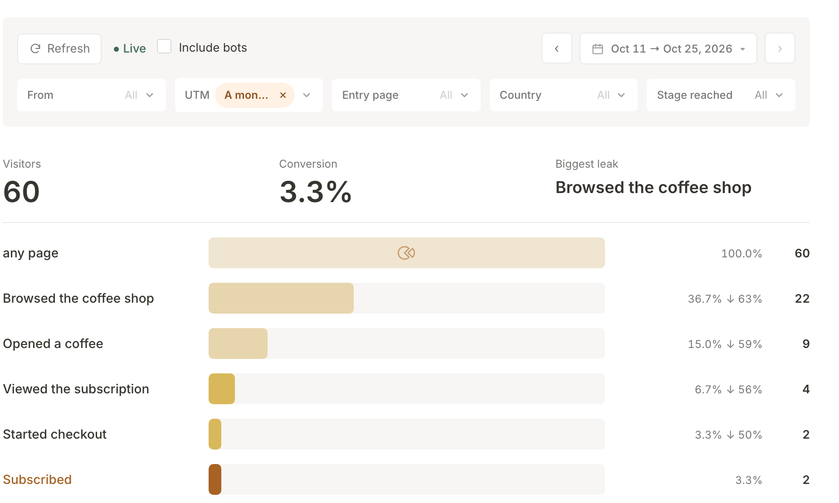This screenshot has width=839, height=503.
Task: Enable the Include bots checkbox
Action: (x=164, y=47)
